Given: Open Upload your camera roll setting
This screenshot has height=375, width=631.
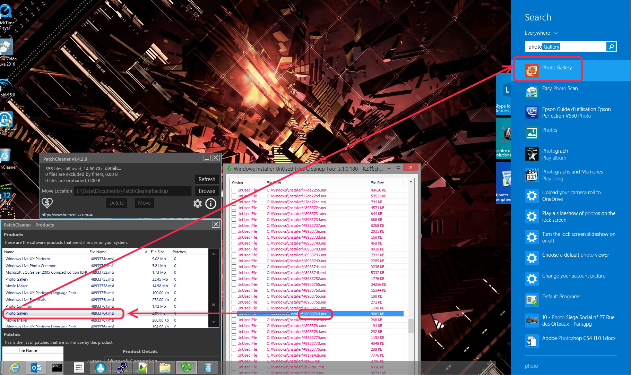Looking at the screenshot, I should [x=571, y=196].
